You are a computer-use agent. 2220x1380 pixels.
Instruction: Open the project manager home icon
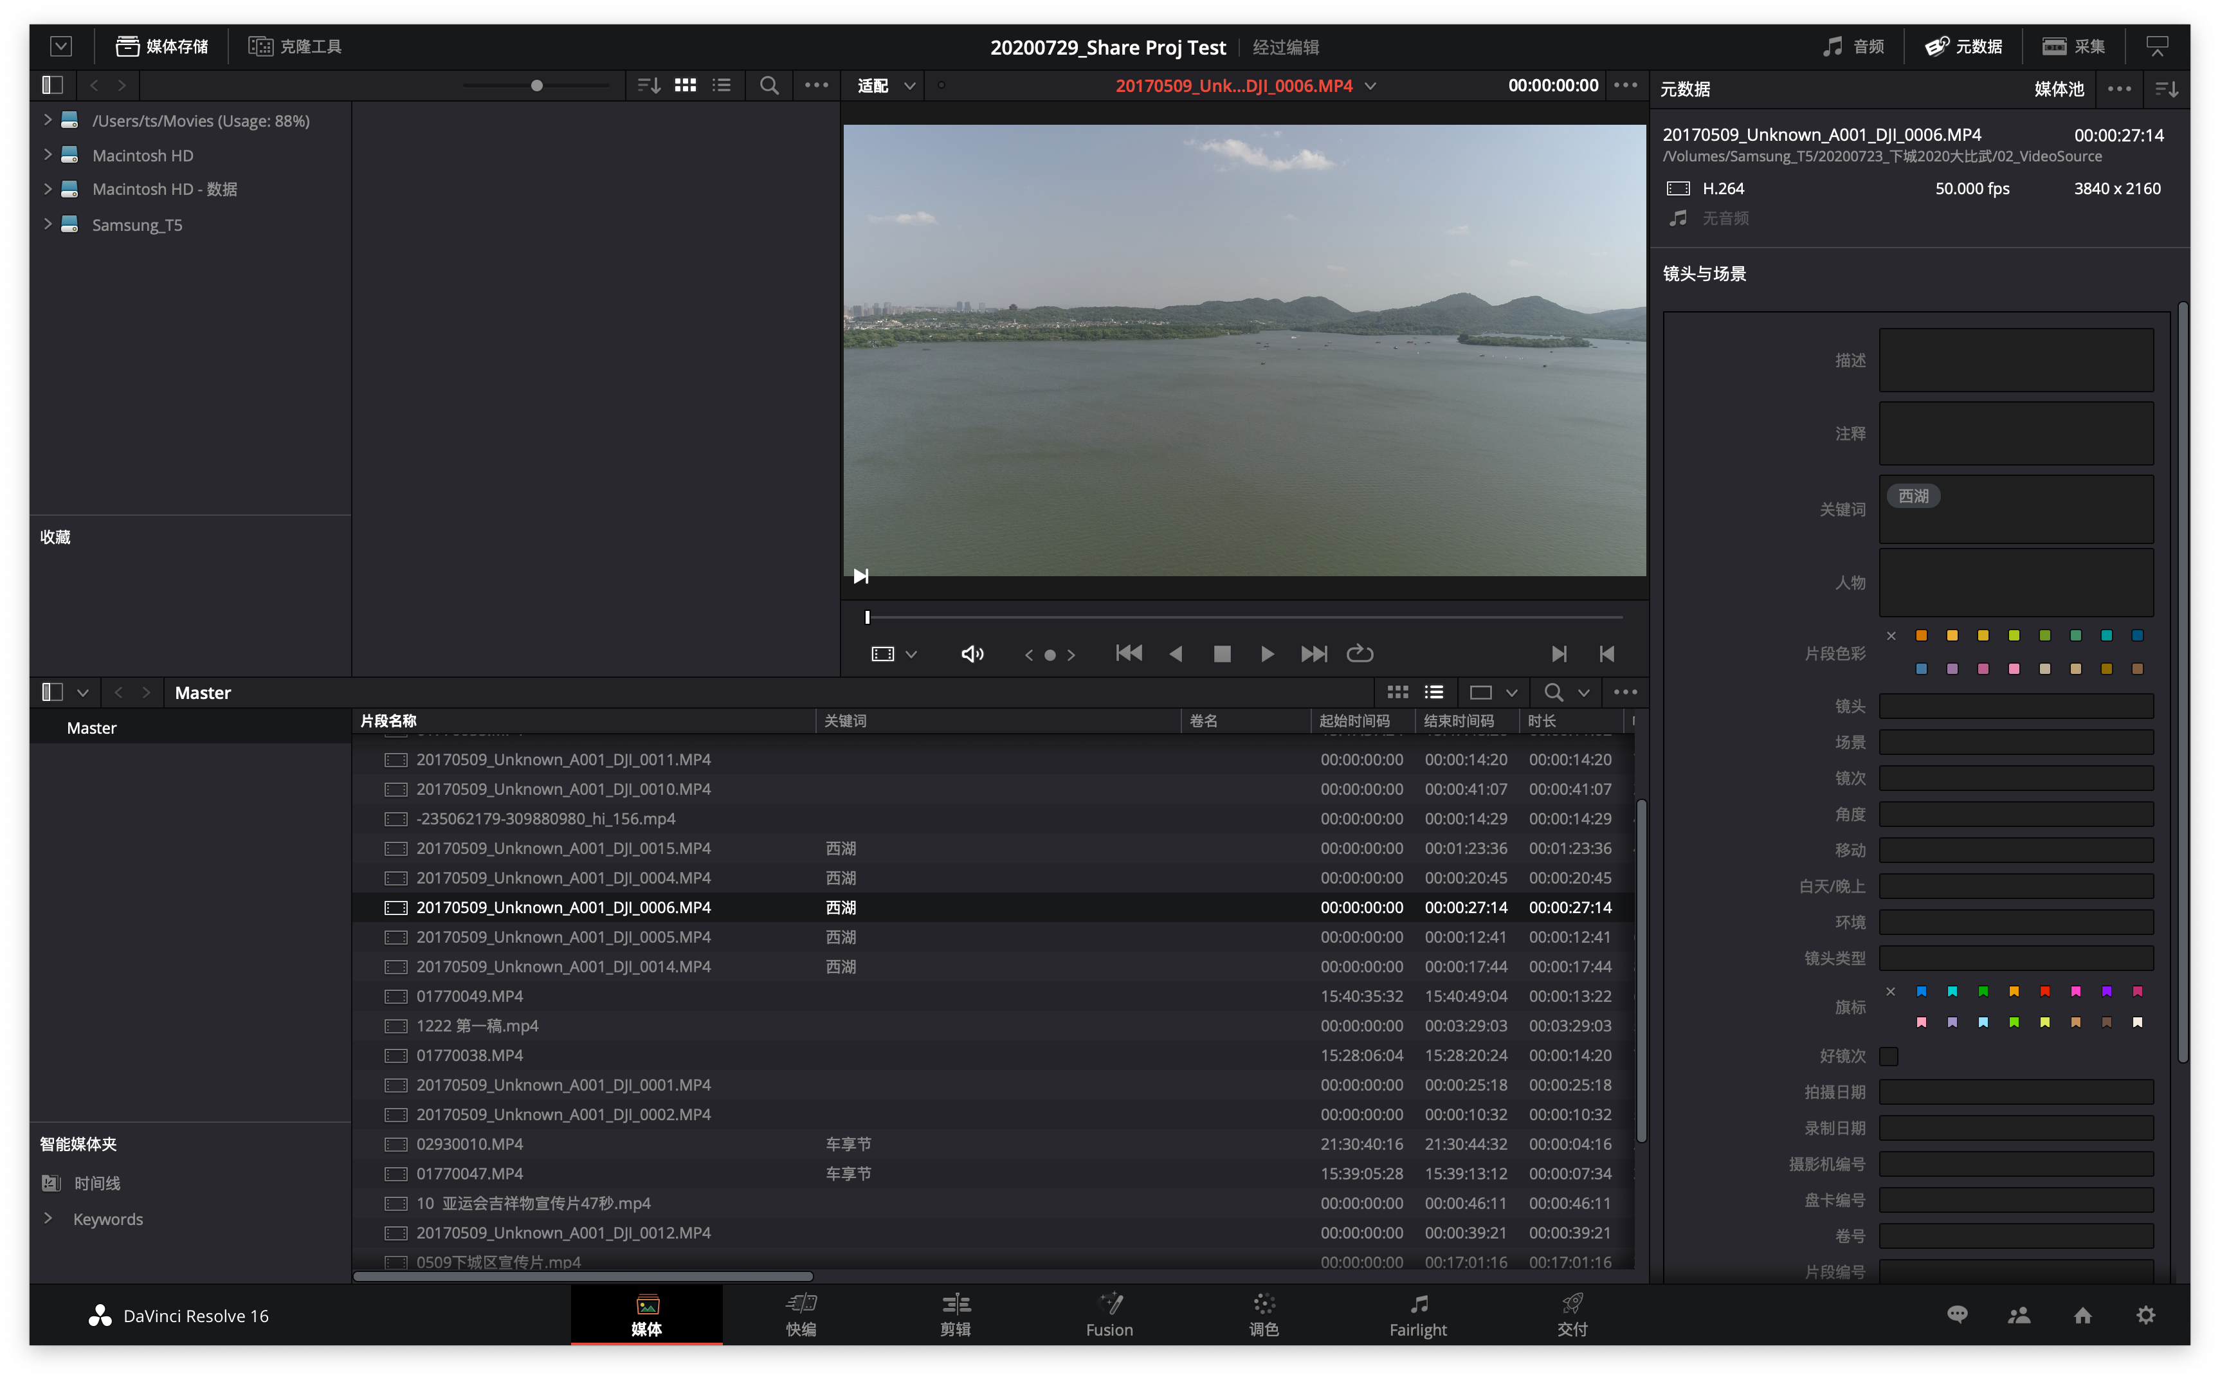[2082, 1315]
